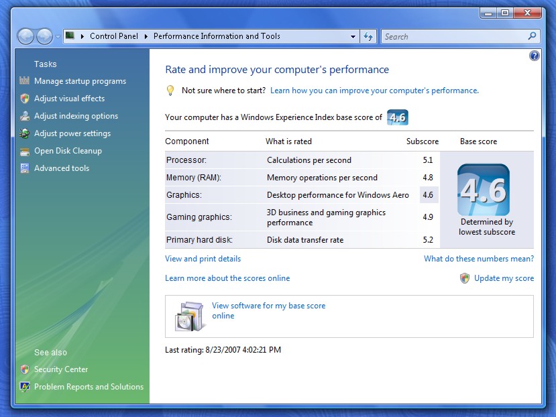The width and height of the screenshot is (556, 417).
Task: Click 'Desktop performance for Windows Aero' text
Action: click(x=337, y=195)
